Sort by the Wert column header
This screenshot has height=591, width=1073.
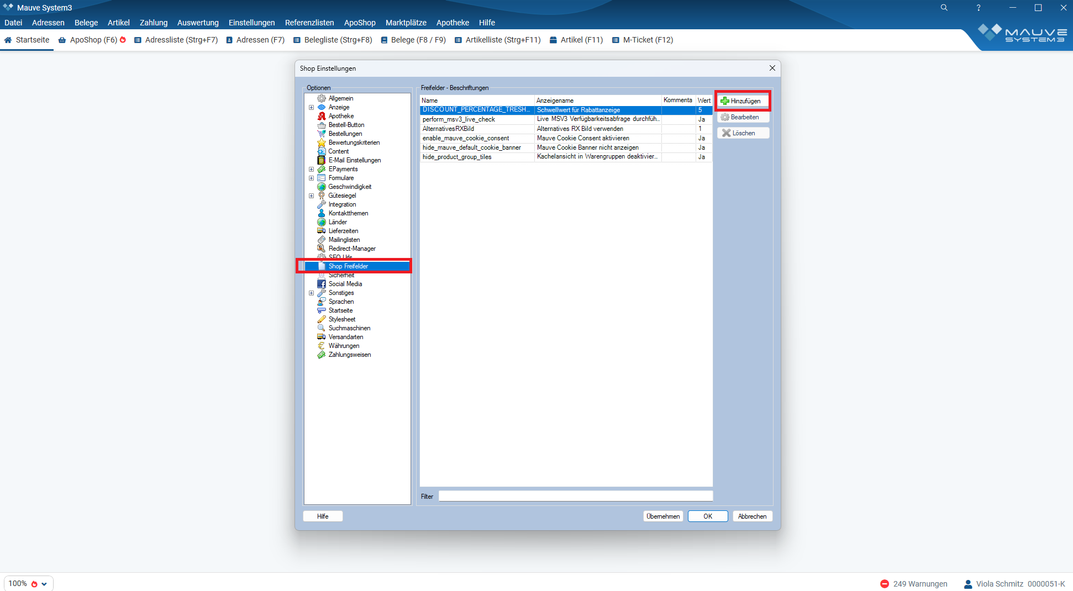[704, 101]
